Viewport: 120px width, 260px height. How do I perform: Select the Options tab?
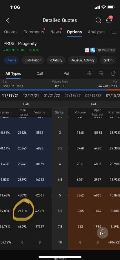[x=74, y=32]
